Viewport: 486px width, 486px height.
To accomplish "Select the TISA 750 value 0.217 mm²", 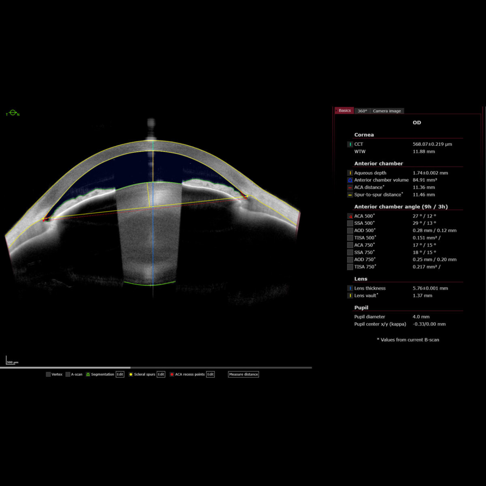I will 427,267.
